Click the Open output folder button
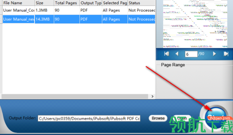 coord(182,118)
